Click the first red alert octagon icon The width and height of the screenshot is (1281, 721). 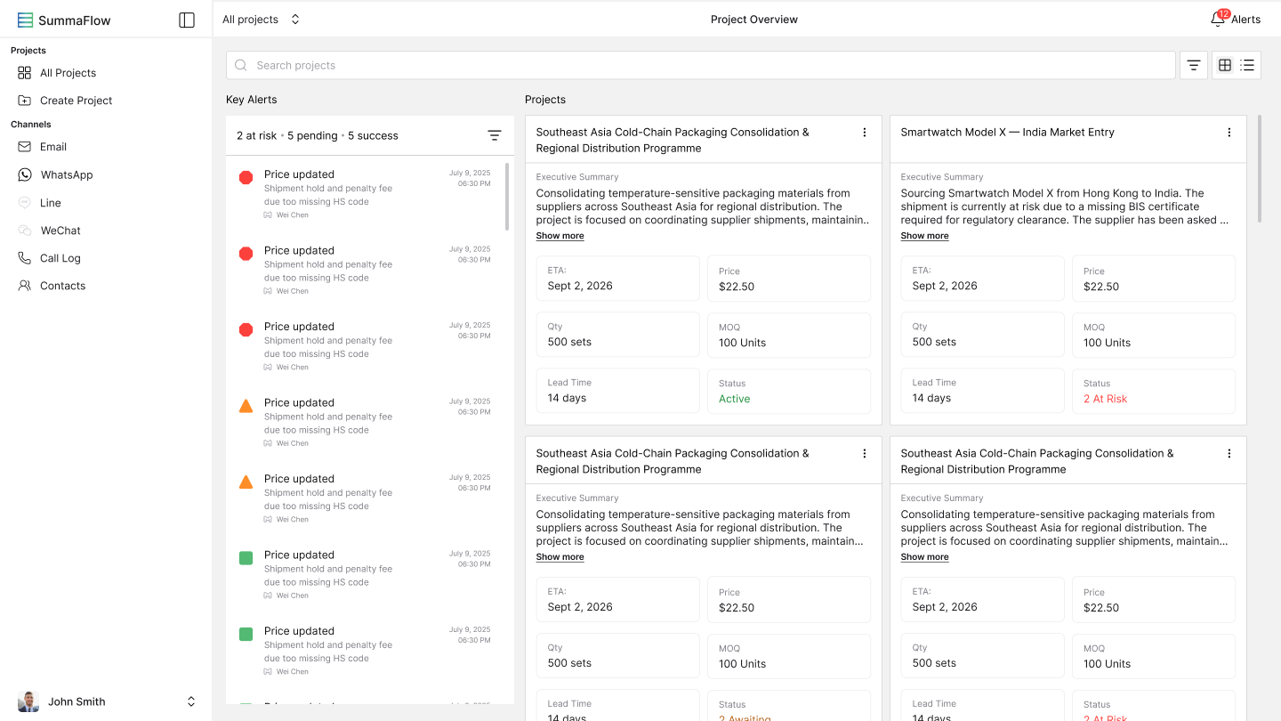point(246,177)
